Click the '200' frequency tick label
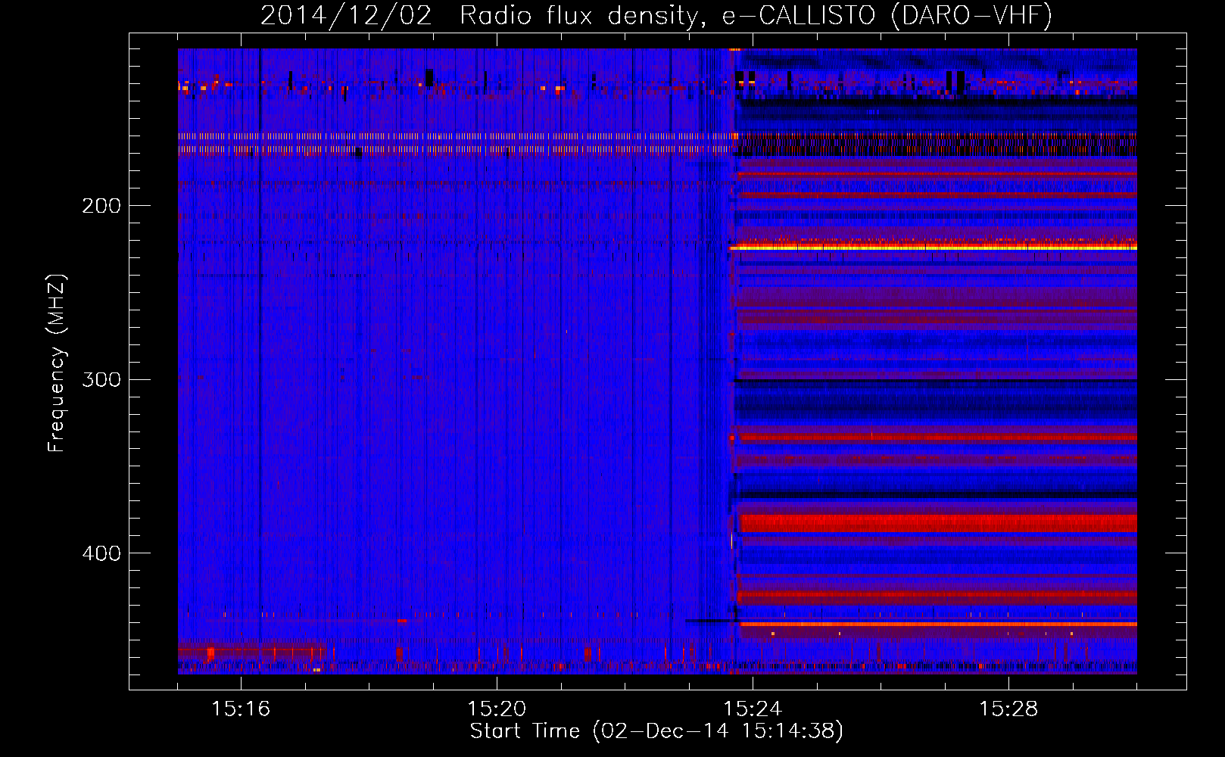This screenshot has width=1225, height=757. [x=101, y=206]
